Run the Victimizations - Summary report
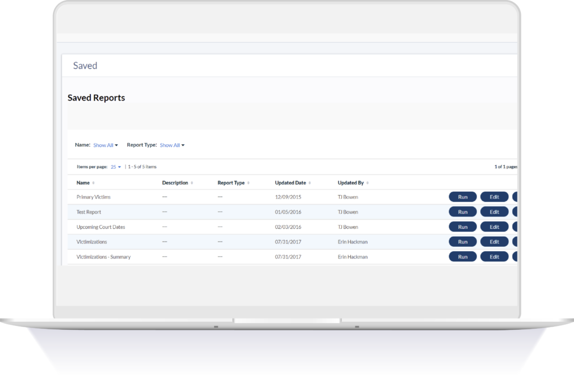The width and height of the screenshot is (574, 378). point(462,257)
